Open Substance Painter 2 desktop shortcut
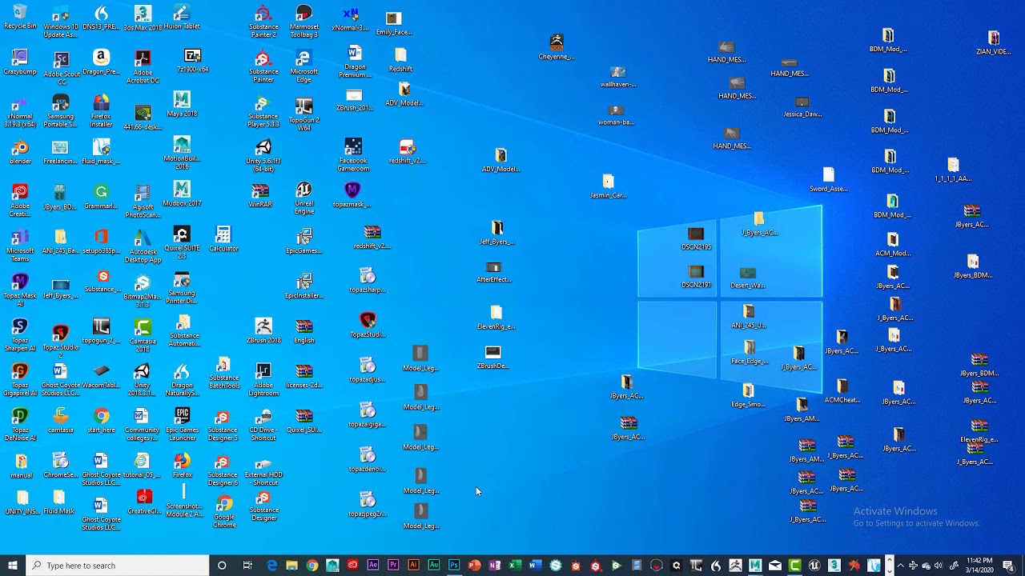1025x576 pixels. click(x=263, y=22)
